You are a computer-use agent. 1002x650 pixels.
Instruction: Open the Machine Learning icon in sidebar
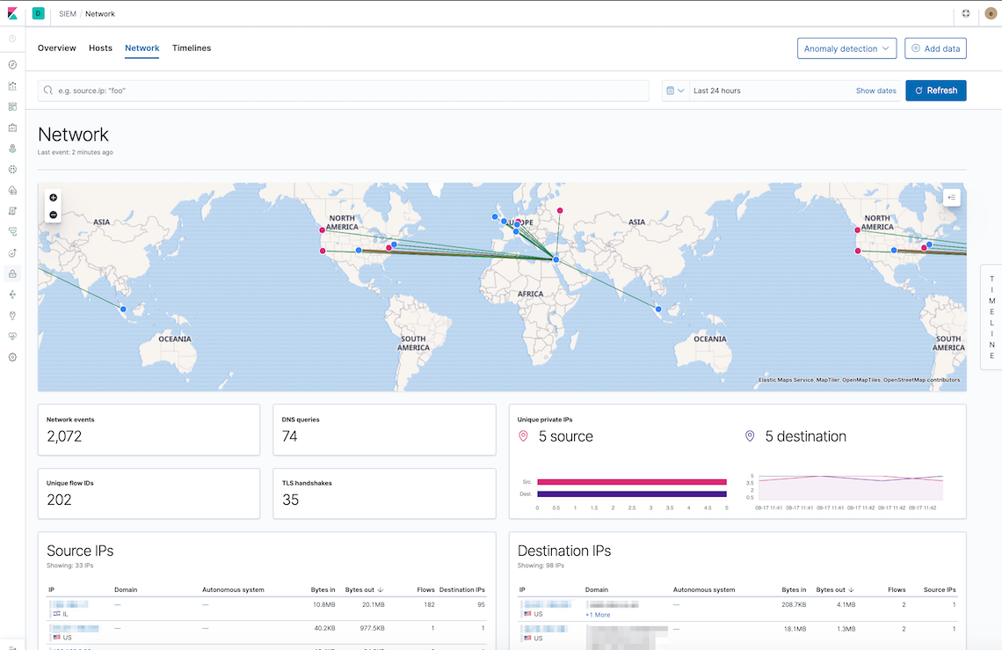pyautogui.click(x=12, y=170)
